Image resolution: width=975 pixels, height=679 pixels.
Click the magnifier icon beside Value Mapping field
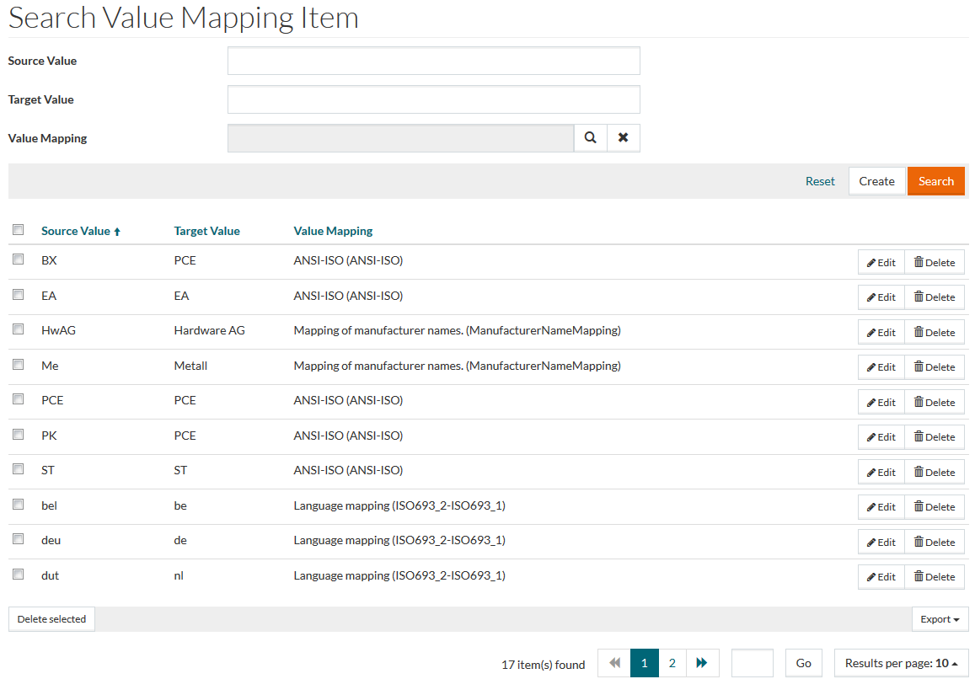[x=591, y=138]
